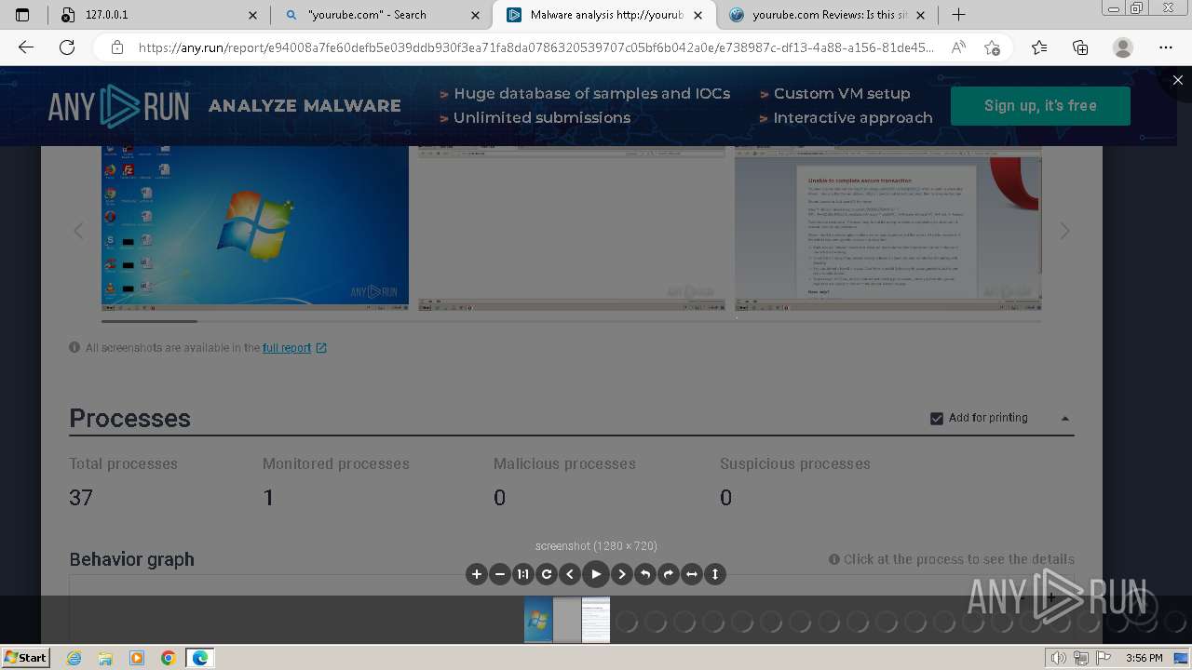Add this page to favorites
The width and height of the screenshot is (1192, 670).
pos(992,47)
